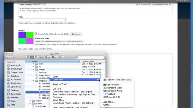The height and width of the screenshot is (108, 193).
Task: Open with Microsoft Excel
Action: tap(117, 88)
